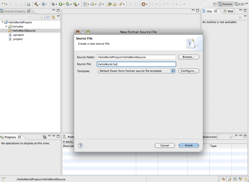Image resolution: width=249 pixels, height=182 pixels.
Task: Click the Finish button
Action: click(189, 146)
